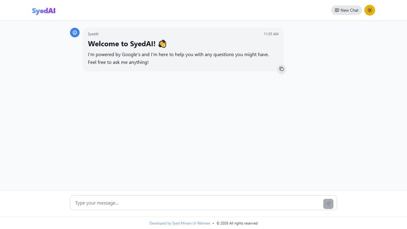
Task: Click the '© 2026 All rights reserved' text
Action: tap(237, 223)
